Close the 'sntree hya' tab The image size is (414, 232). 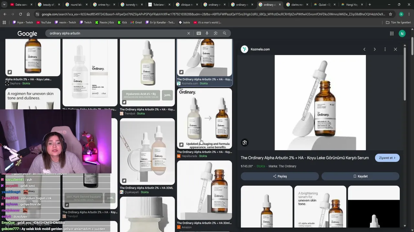click(114, 5)
